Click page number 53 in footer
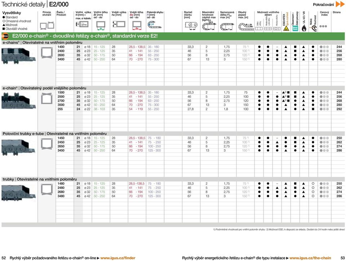The height and width of the screenshot is (261, 346). [342, 258]
